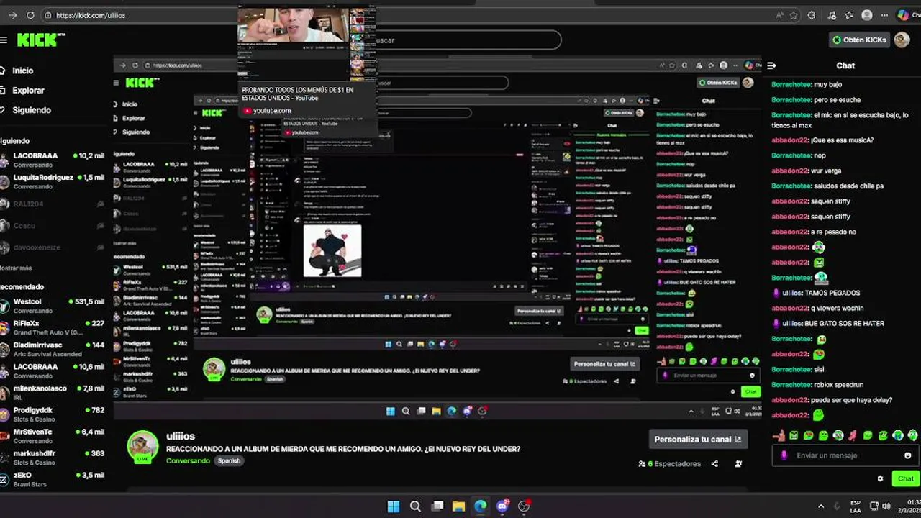921x518 pixels.
Task: Open recommended channel milenkanolasco
Action: pos(54,392)
